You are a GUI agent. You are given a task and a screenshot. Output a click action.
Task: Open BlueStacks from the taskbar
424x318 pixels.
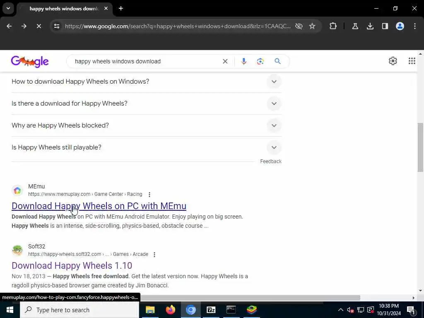click(251, 310)
